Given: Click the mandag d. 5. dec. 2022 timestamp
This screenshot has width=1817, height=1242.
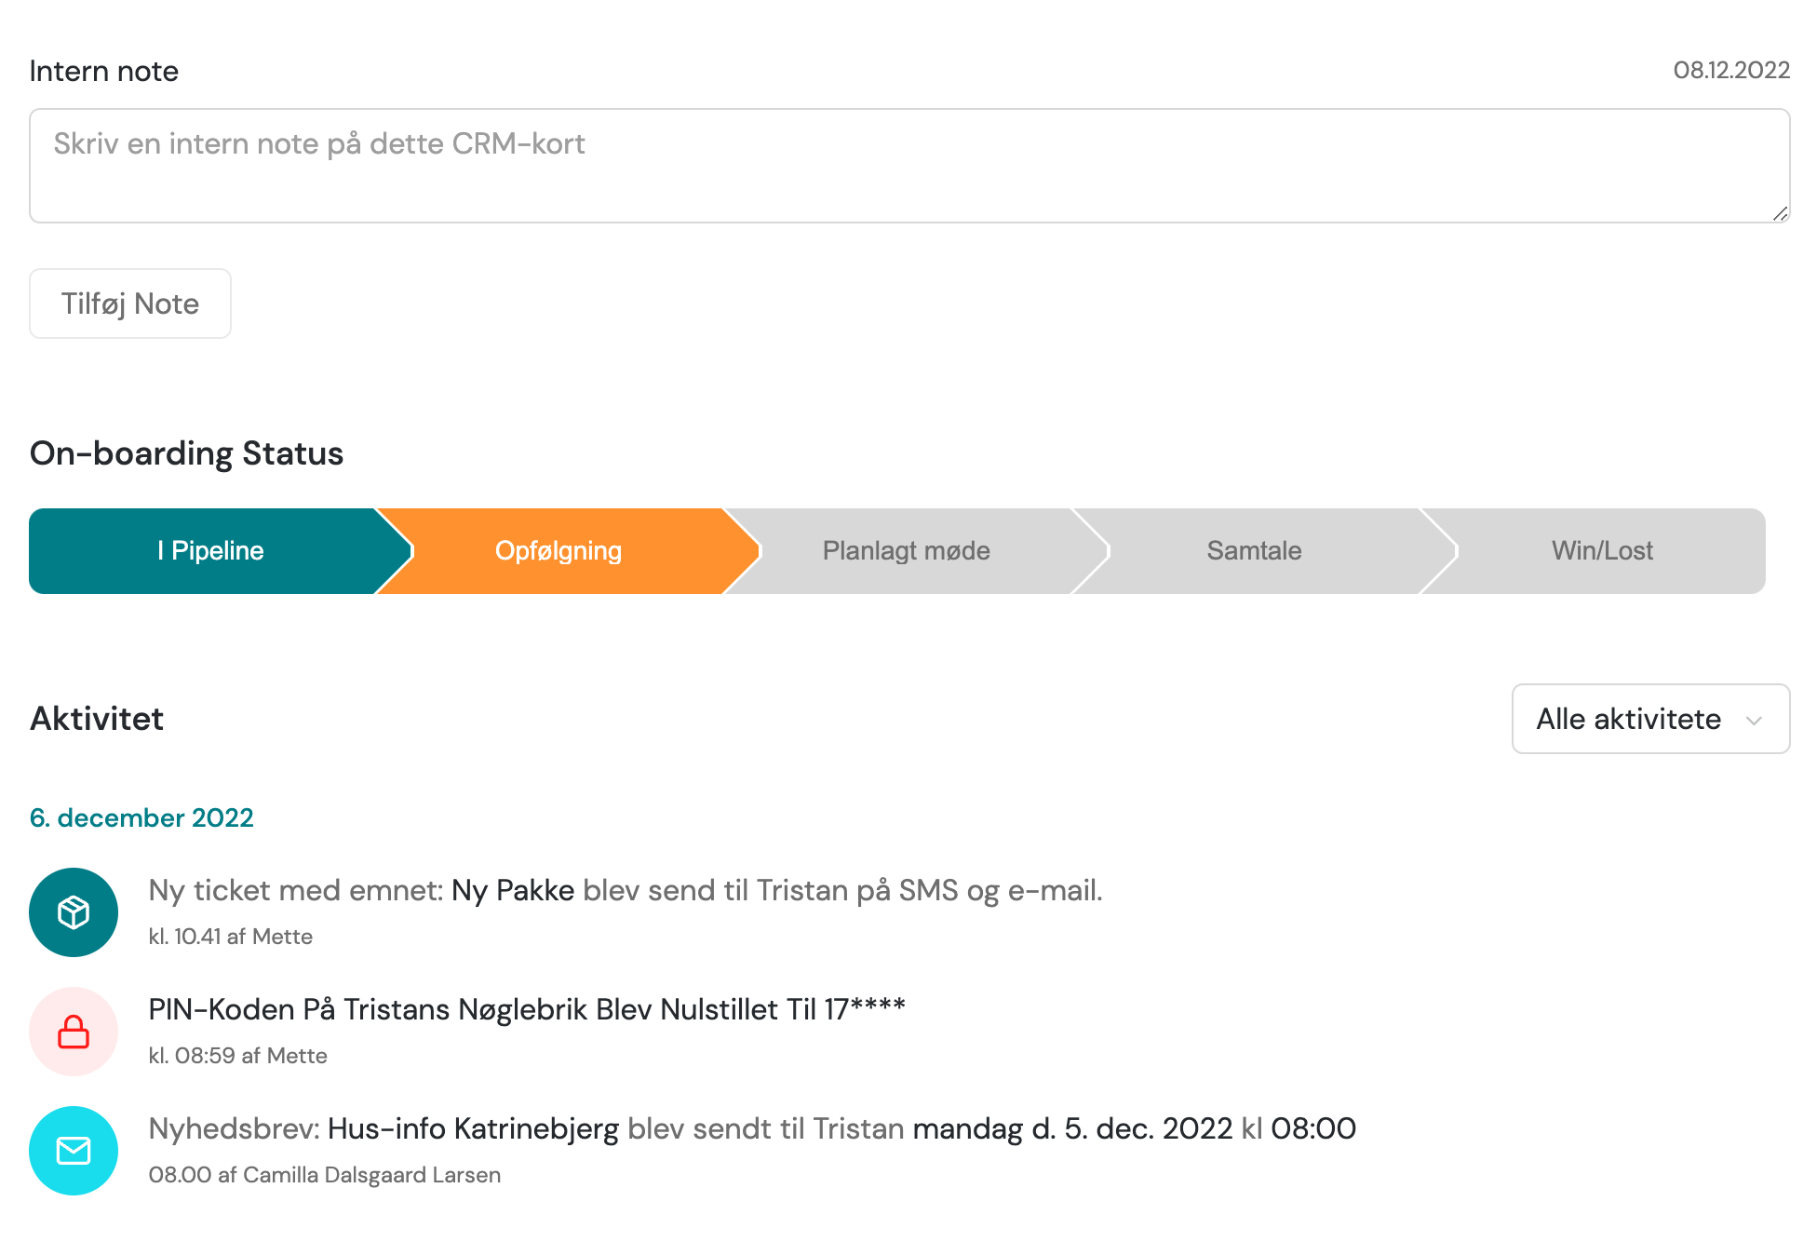Looking at the screenshot, I should tap(1072, 1128).
